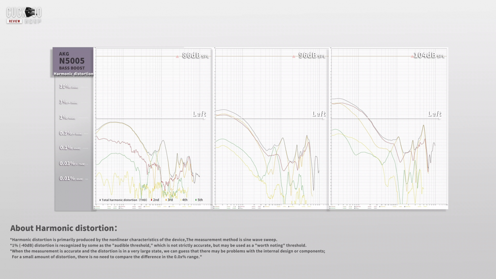This screenshot has height=279, width=496.
Task: Click the CUCKOO REVIEW logo
Action: click(x=24, y=15)
